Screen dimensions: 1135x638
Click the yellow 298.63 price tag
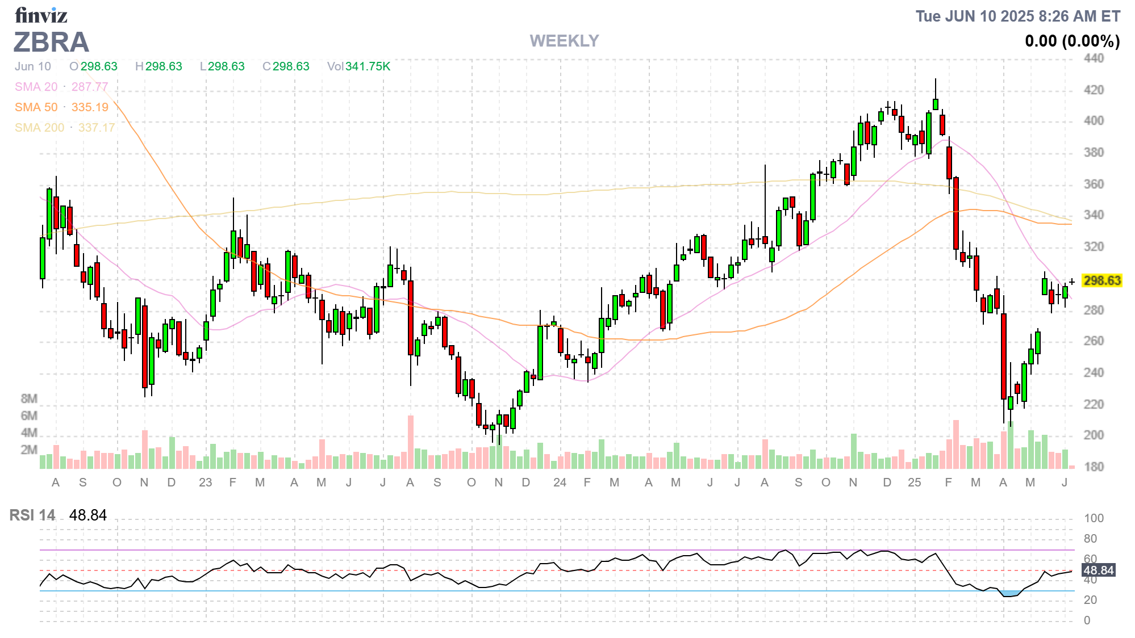click(1101, 280)
